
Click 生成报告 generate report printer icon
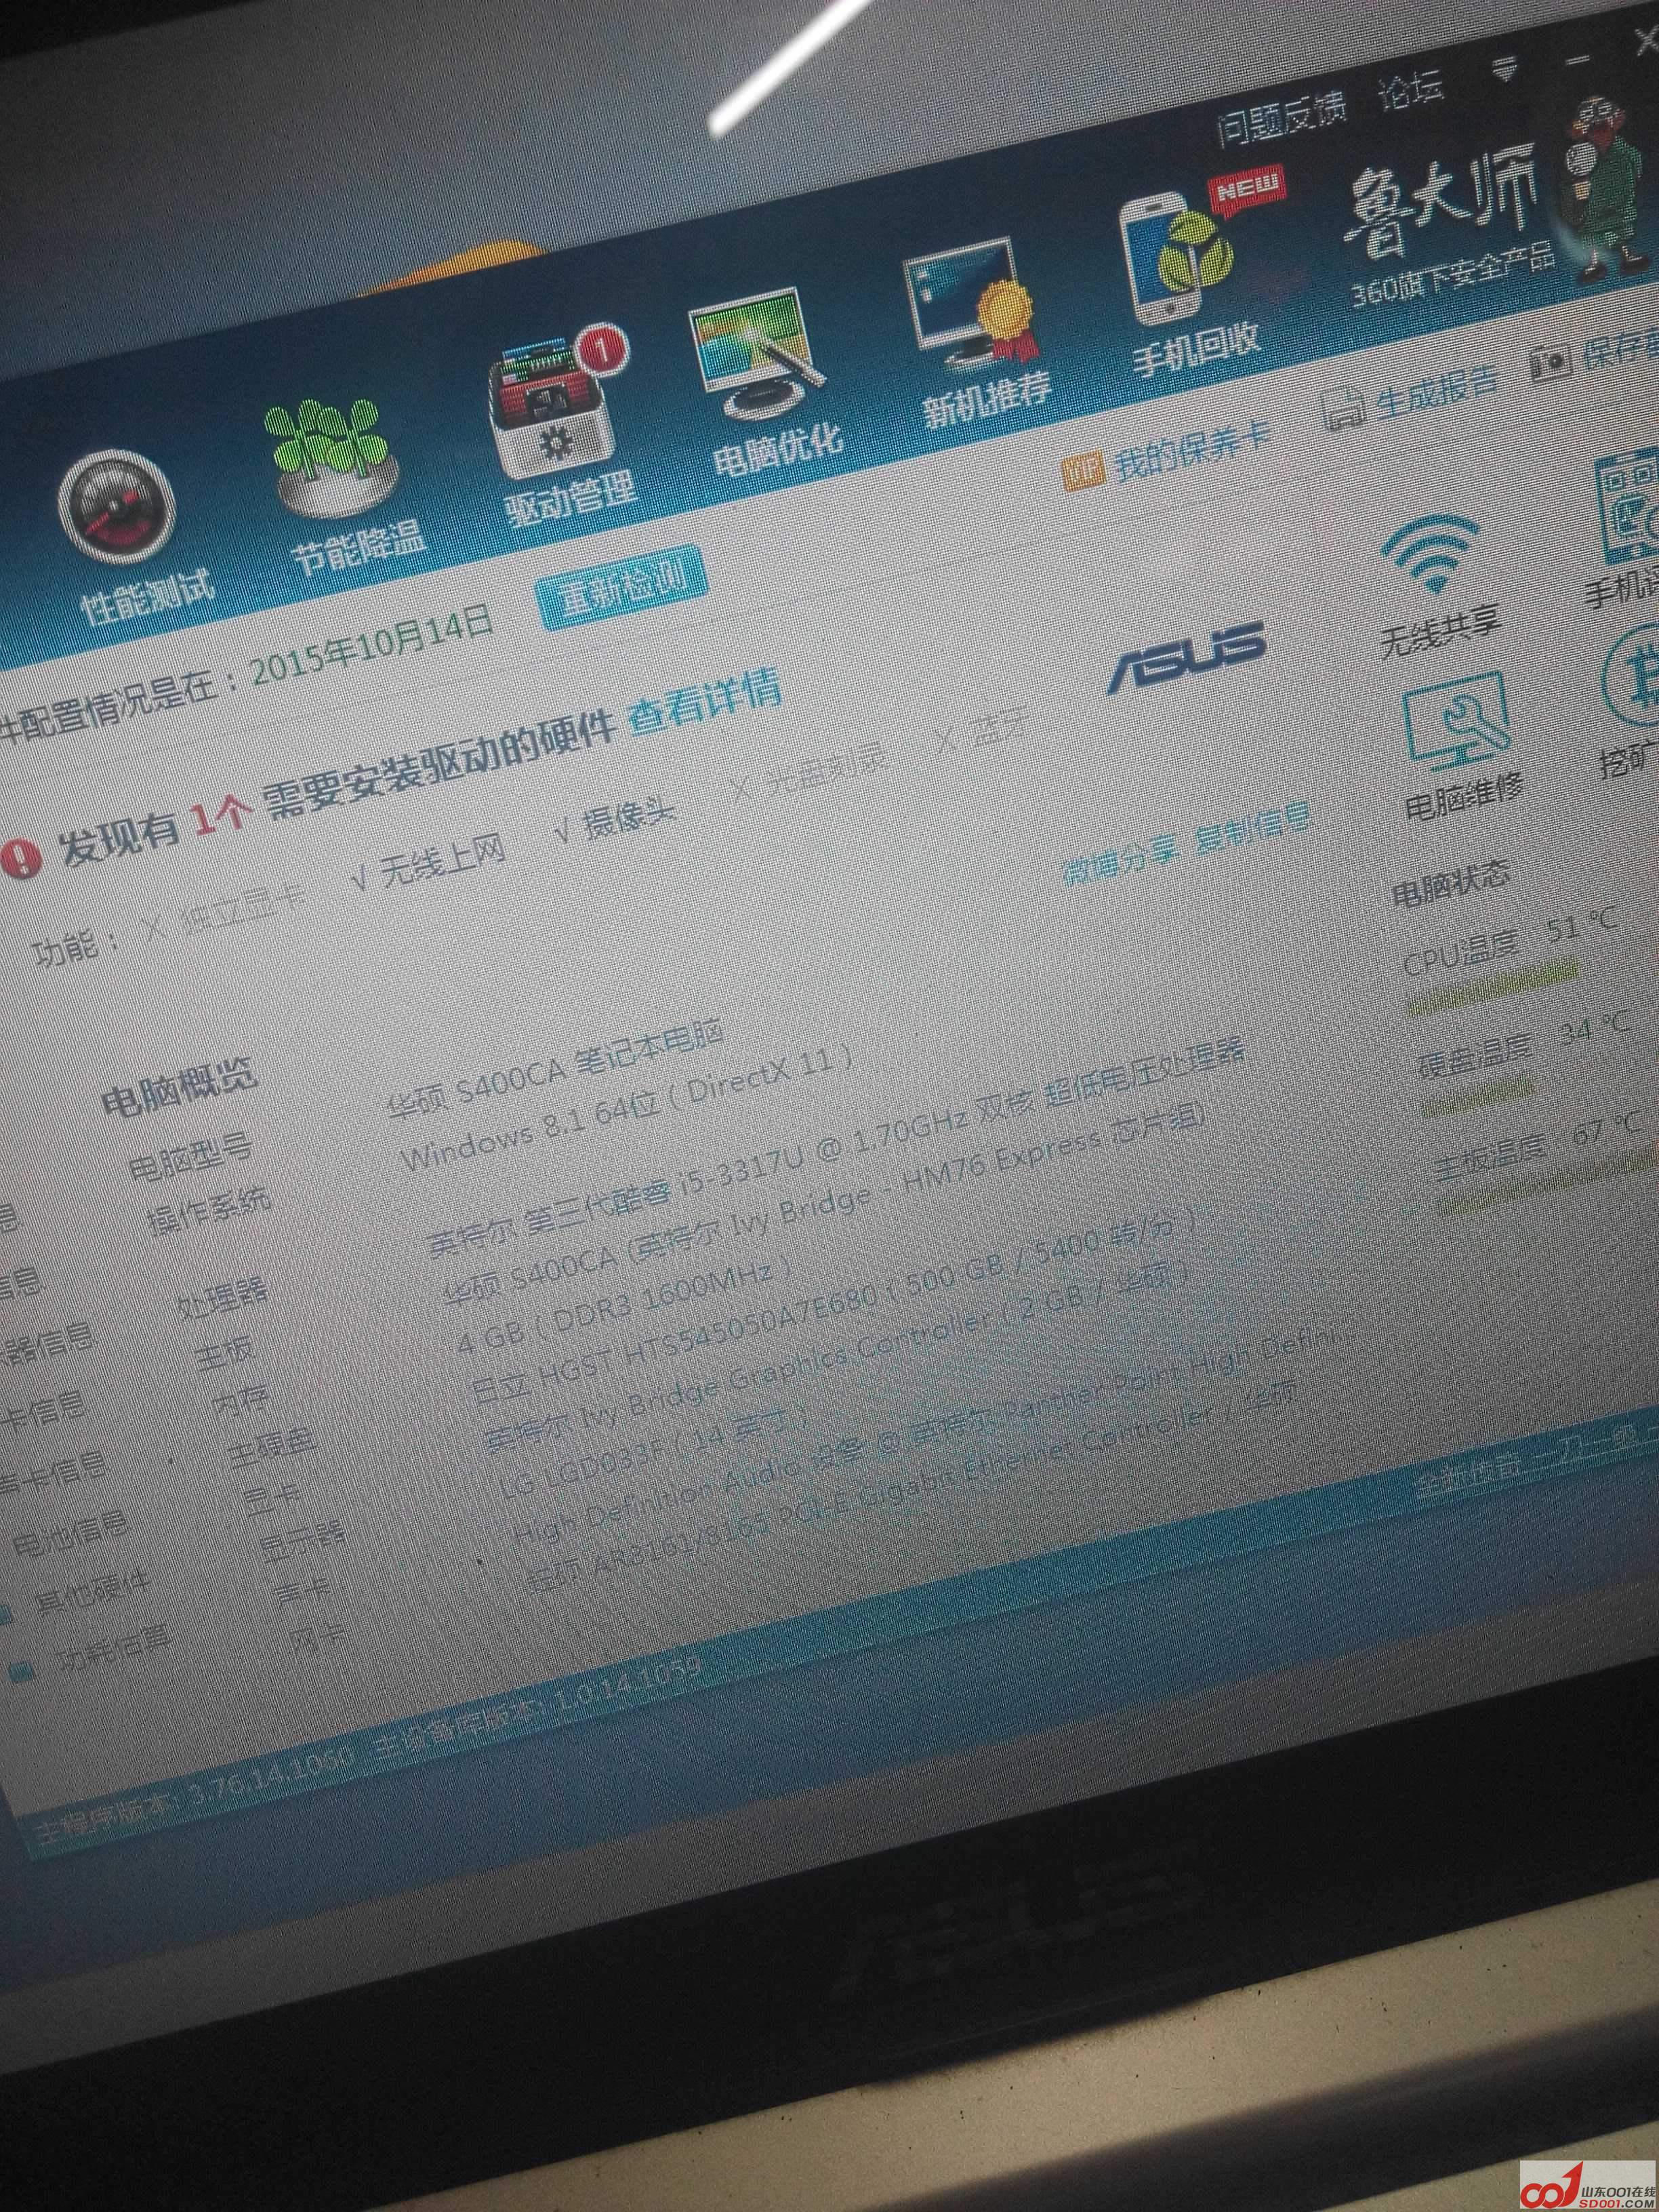[x=1343, y=410]
